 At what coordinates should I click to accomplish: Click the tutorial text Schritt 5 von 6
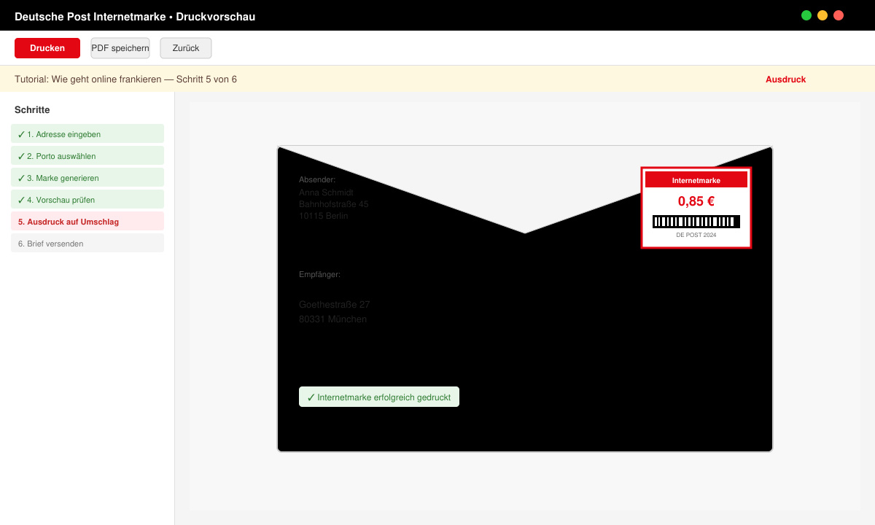tap(206, 79)
